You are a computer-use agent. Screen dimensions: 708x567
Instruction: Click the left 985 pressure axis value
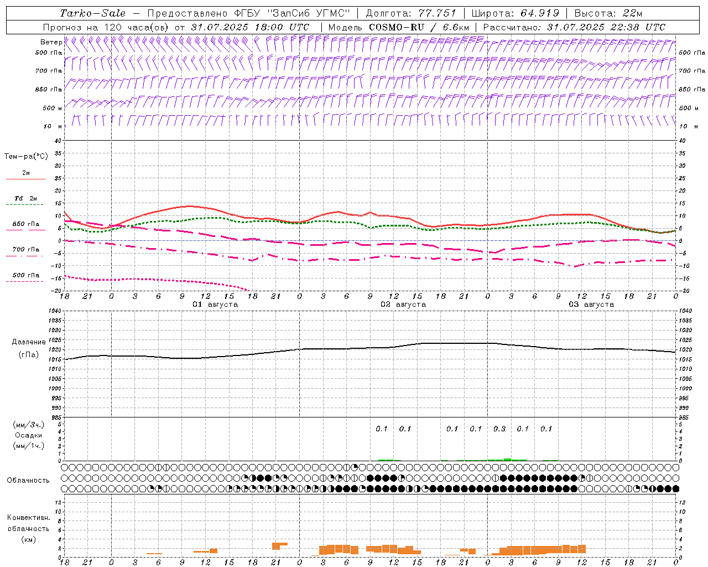[x=56, y=417]
